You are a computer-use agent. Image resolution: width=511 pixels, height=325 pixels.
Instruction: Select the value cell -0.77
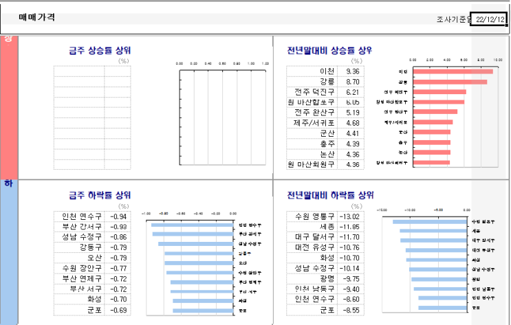tap(118, 269)
